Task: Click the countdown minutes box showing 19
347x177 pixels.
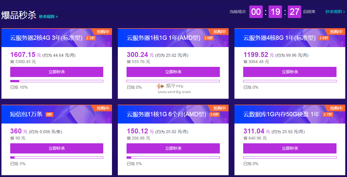Action: coord(275,12)
